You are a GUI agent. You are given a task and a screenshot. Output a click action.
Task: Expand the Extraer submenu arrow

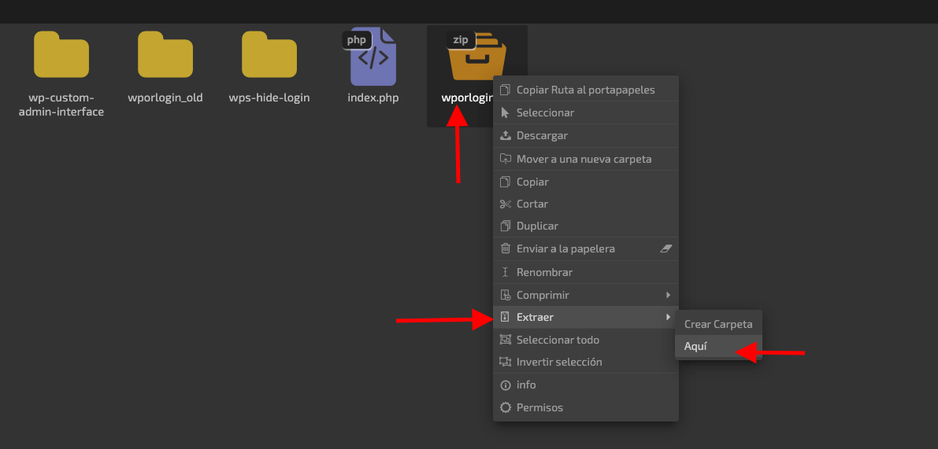pyautogui.click(x=668, y=317)
